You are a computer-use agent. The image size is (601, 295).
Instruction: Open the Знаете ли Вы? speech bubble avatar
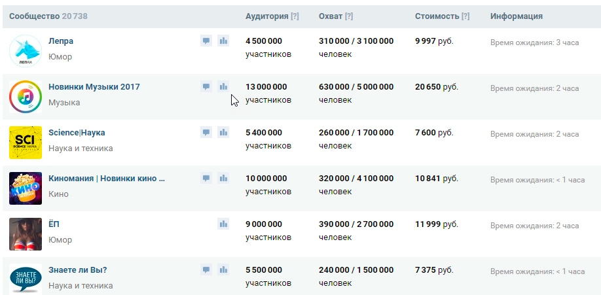click(26, 279)
